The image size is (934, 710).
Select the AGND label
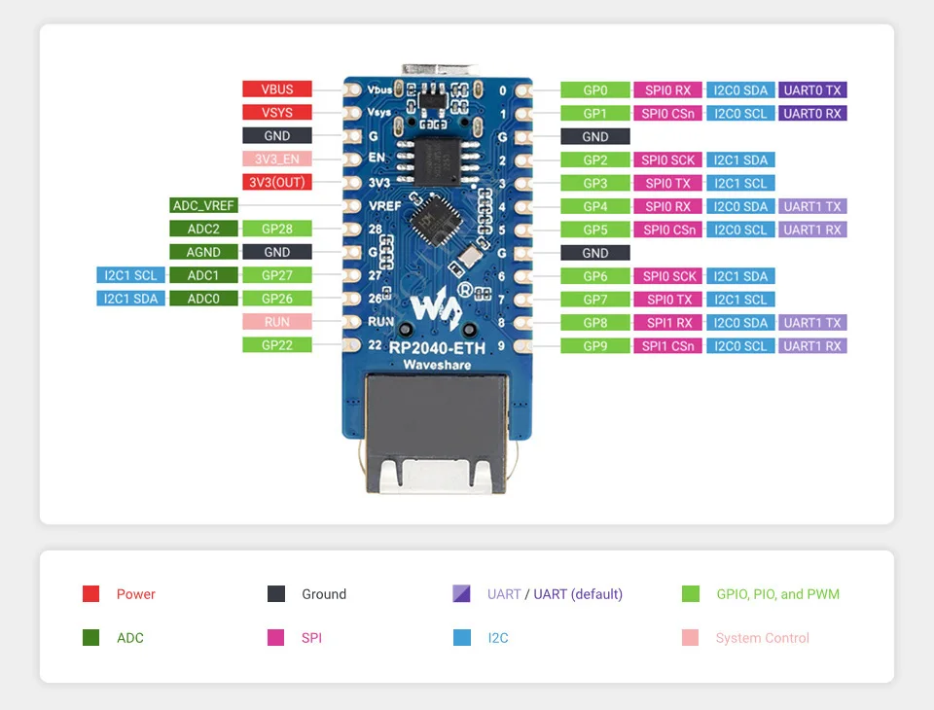click(203, 252)
